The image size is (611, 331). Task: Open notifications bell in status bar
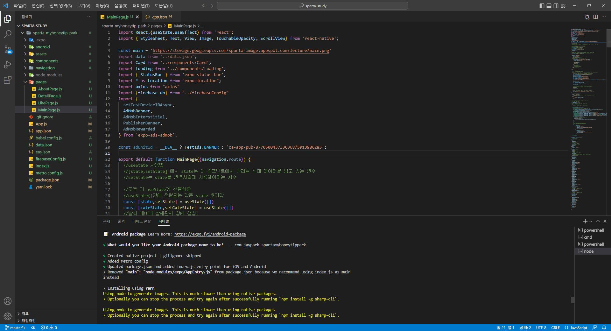point(604,327)
